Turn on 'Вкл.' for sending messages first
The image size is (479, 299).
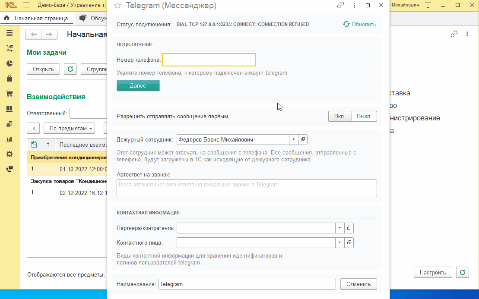340,116
